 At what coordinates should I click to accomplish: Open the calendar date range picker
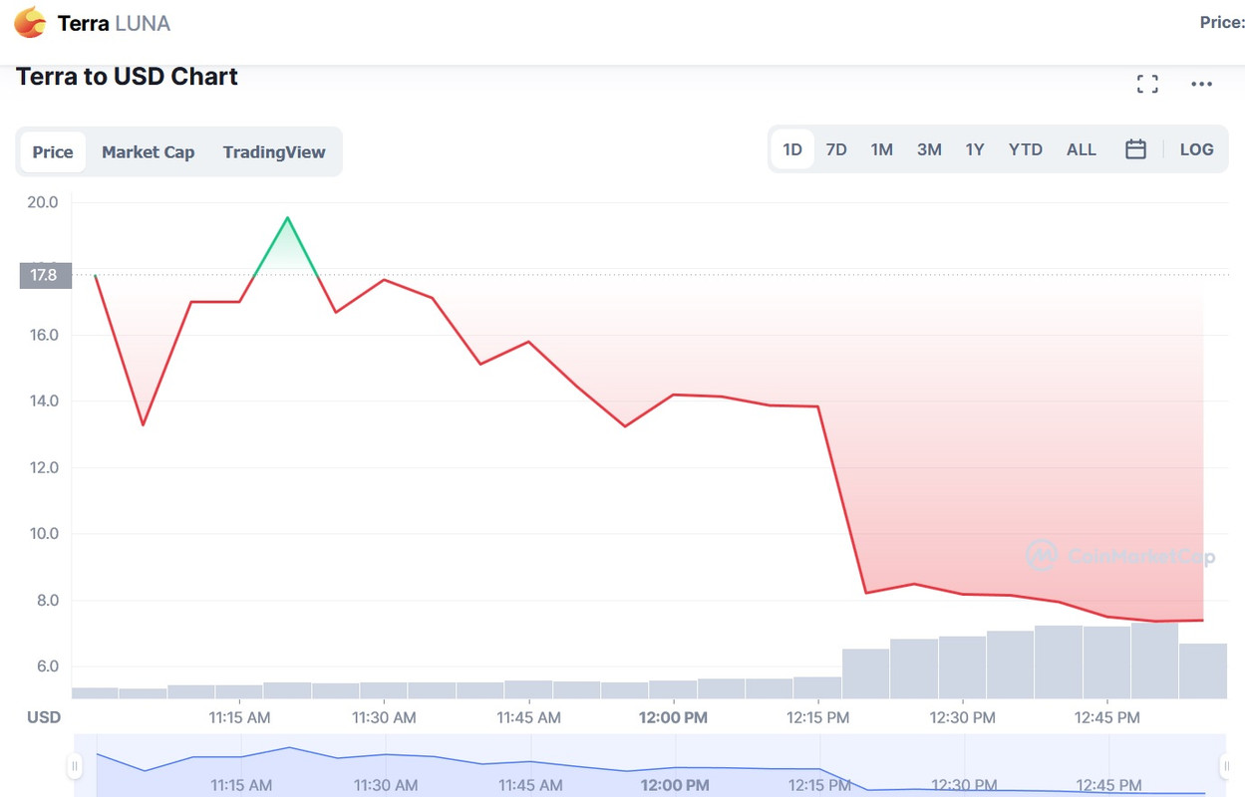[x=1135, y=149]
